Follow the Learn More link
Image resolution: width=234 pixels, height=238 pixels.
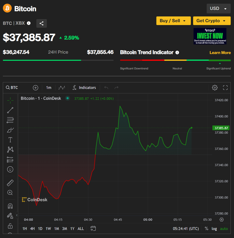[220, 53]
